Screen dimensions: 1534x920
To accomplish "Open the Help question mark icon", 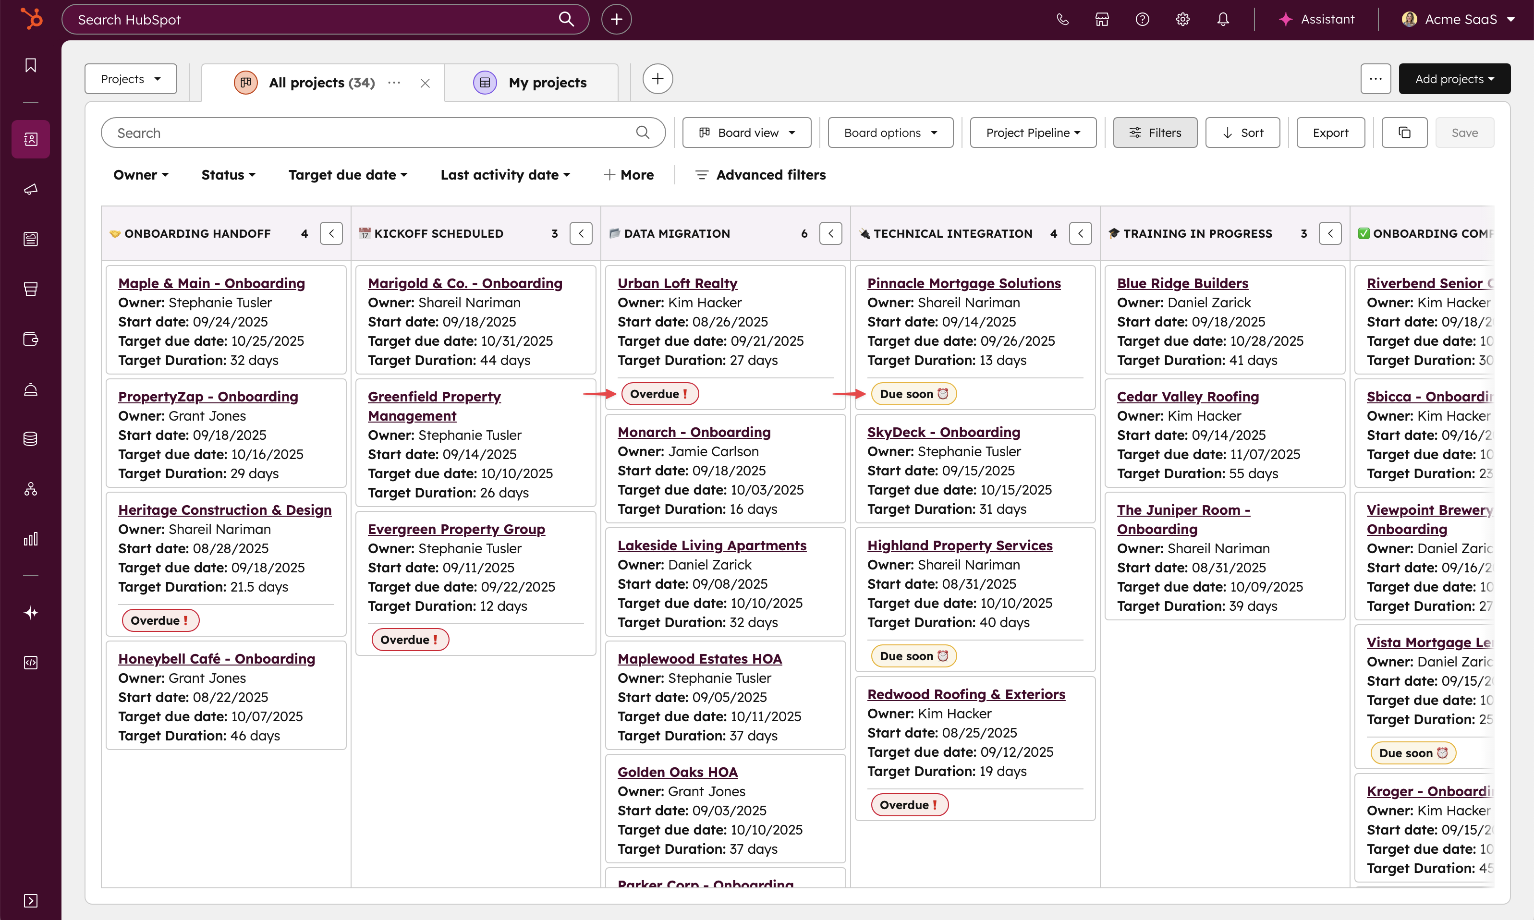I will coord(1142,19).
